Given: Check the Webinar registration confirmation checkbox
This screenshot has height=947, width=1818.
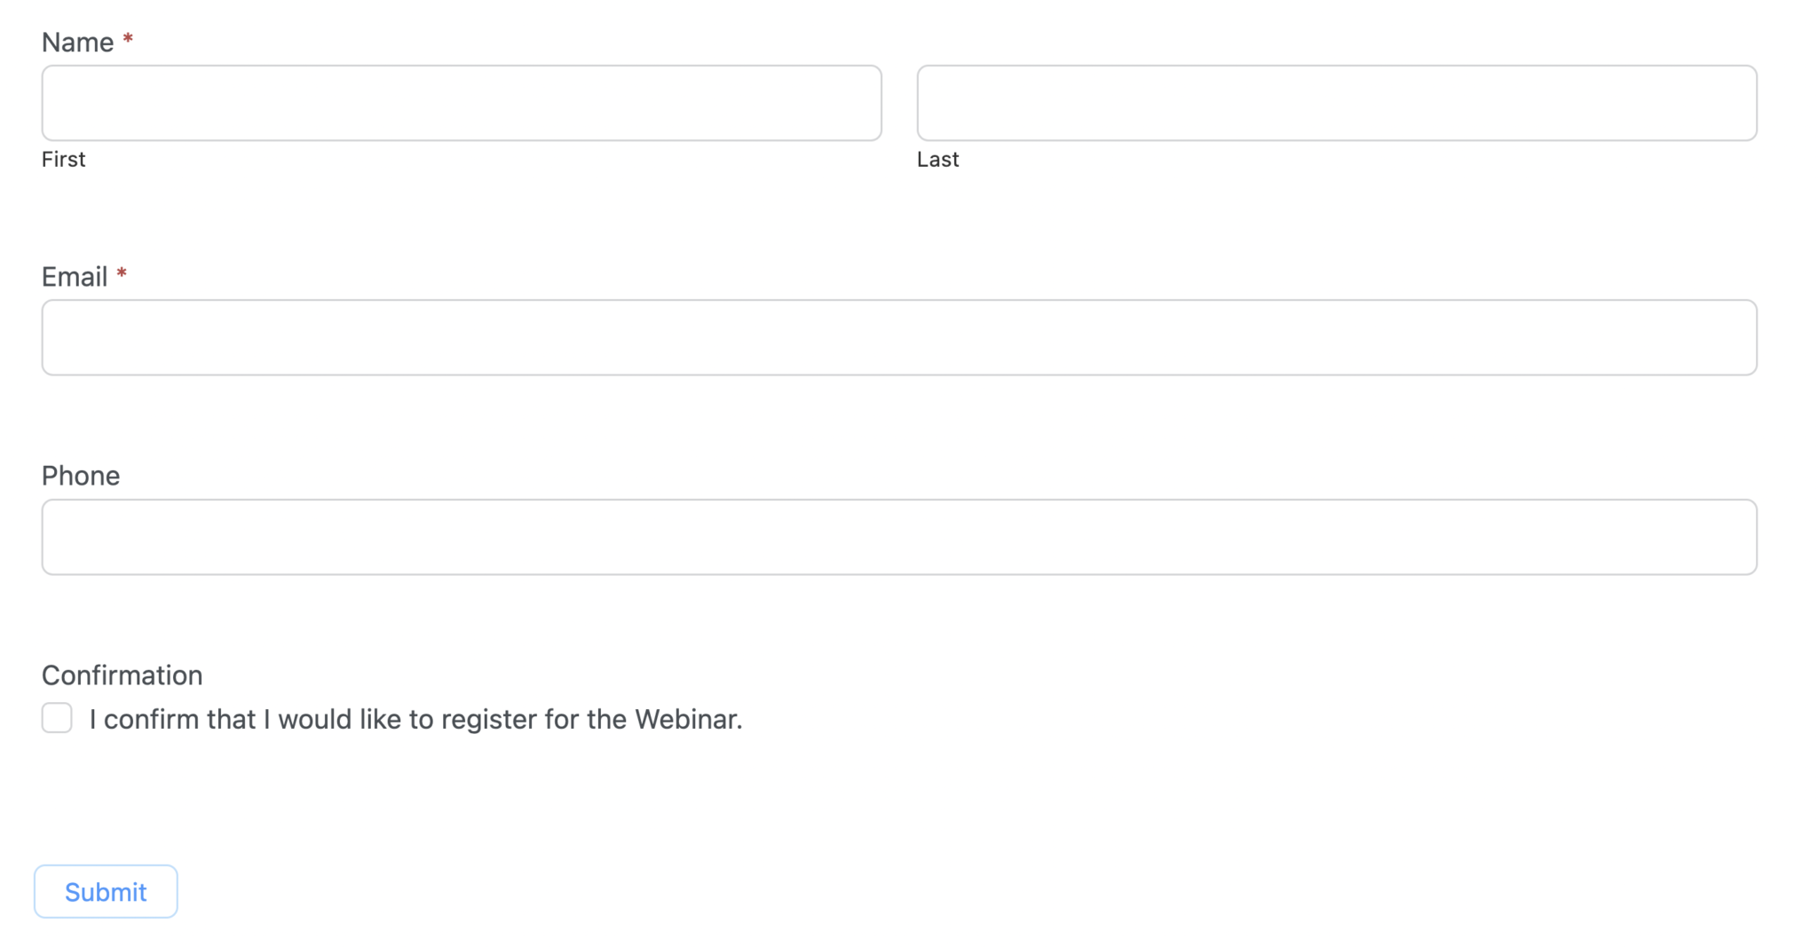Looking at the screenshot, I should tap(57, 717).
